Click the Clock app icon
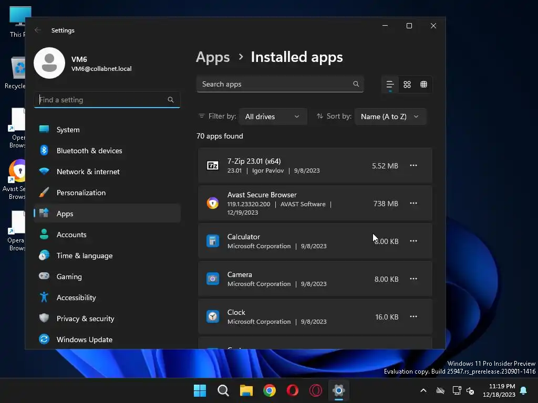The width and height of the screenshot is (538, 403). pyautogui.click(x=213, y=316)
